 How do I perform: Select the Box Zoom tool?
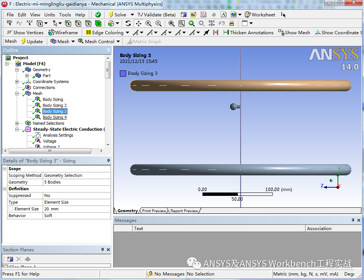point(159,23)
